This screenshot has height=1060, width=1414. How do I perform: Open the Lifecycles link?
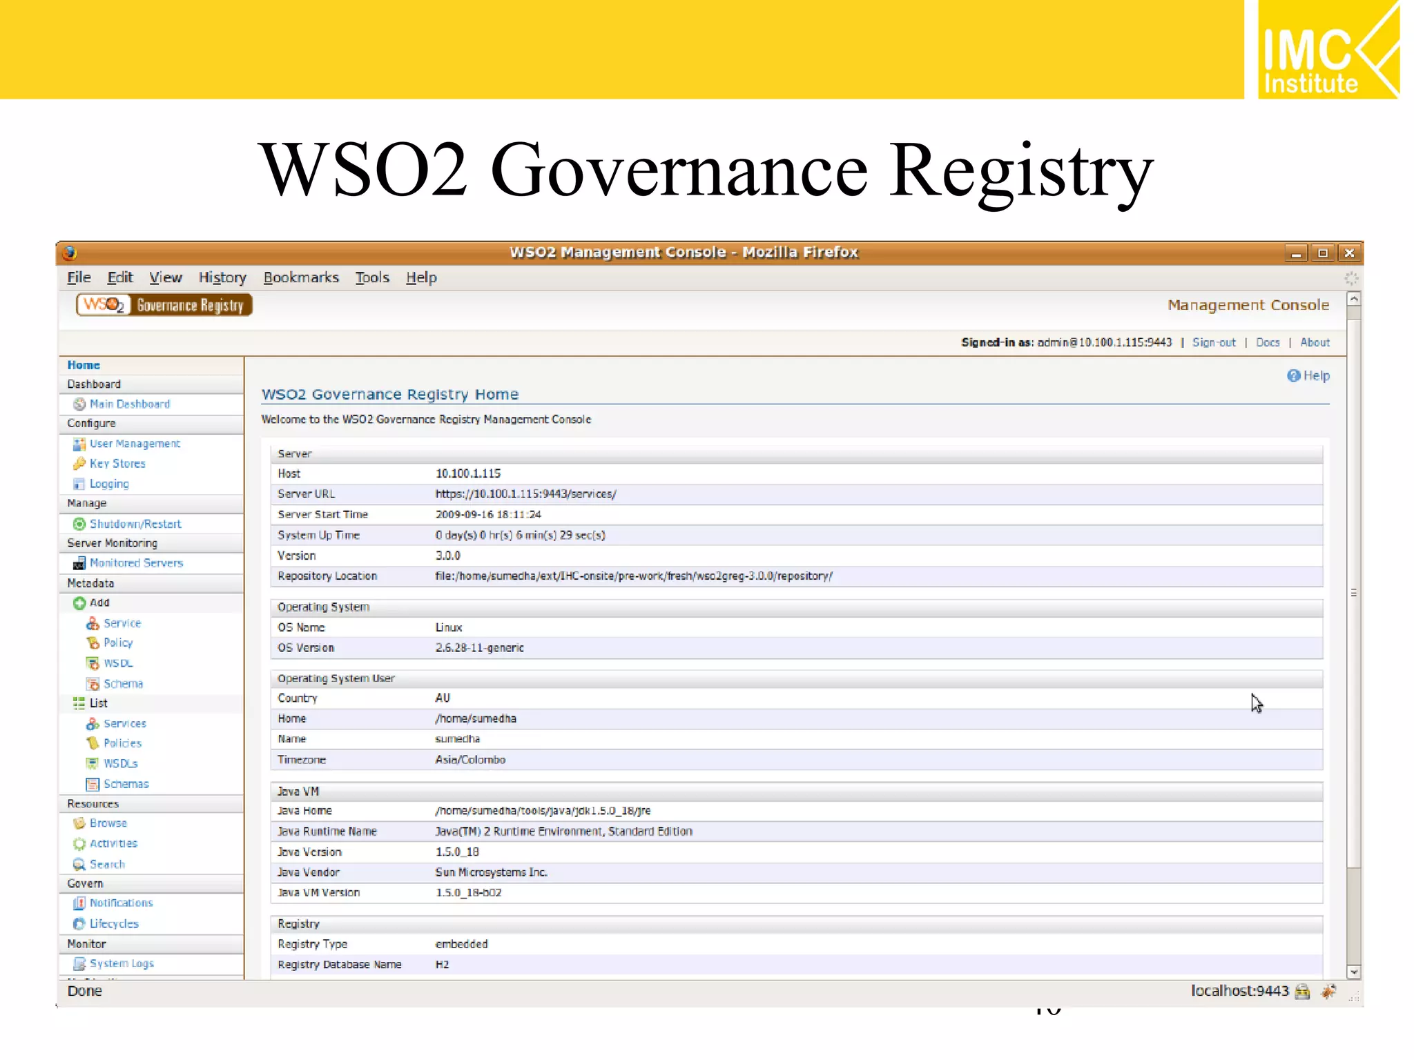114,923
